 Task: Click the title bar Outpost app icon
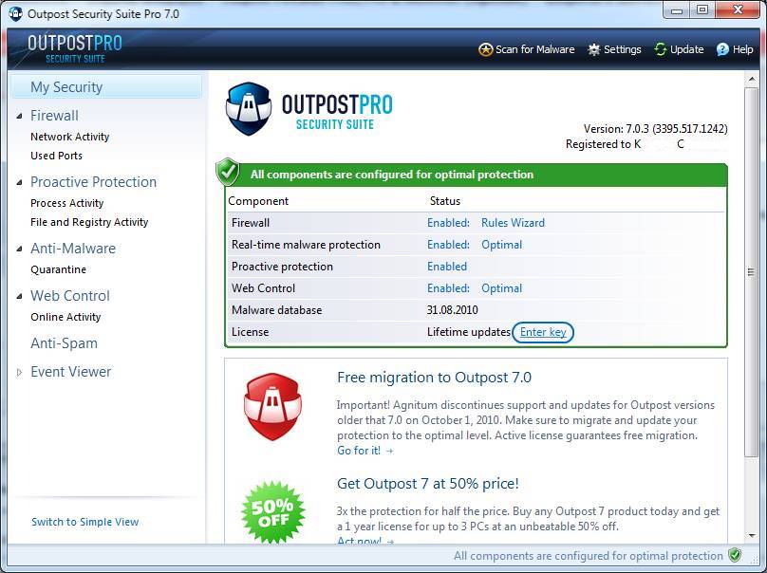coord(15,13)
